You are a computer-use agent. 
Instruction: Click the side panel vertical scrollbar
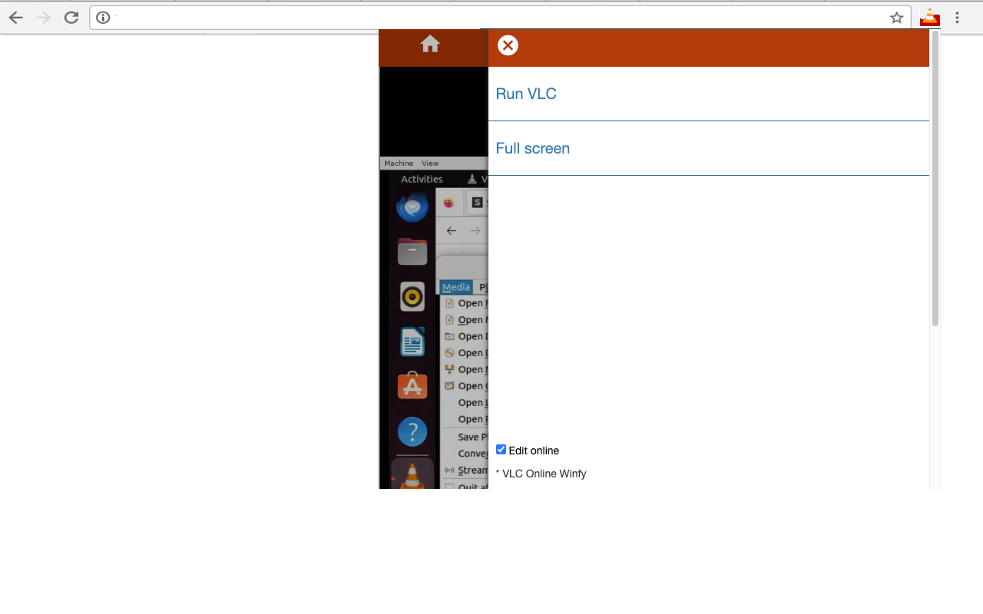point(935,178)
